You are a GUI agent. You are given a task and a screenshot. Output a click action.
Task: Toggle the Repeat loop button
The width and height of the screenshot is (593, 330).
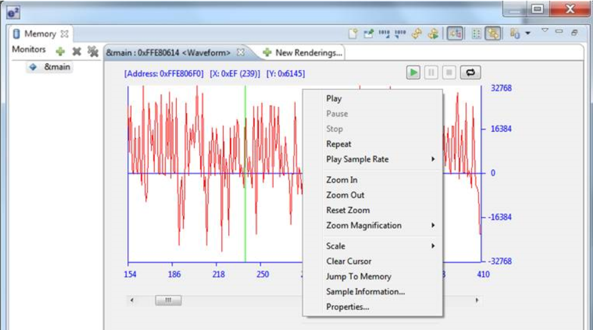[470, 72]
